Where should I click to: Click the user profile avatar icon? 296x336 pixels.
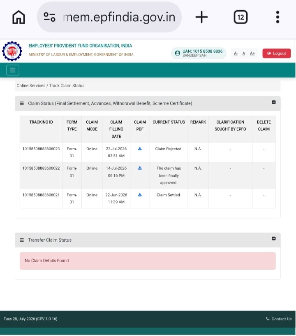(x=178, y=53)
